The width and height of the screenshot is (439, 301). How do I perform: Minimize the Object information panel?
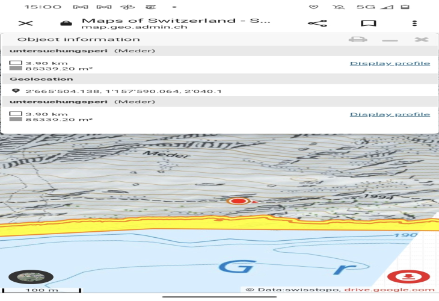pyautogui.click(x=390, y=40)
